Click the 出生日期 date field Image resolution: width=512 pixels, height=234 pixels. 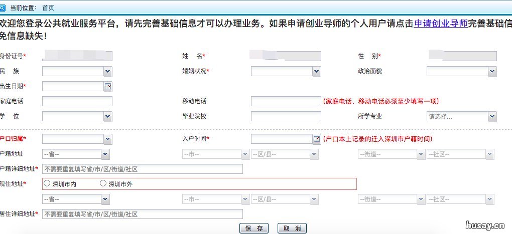click(73, 86)
